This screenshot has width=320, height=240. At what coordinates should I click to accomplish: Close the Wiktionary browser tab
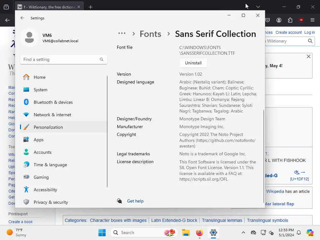coord(79,7)
